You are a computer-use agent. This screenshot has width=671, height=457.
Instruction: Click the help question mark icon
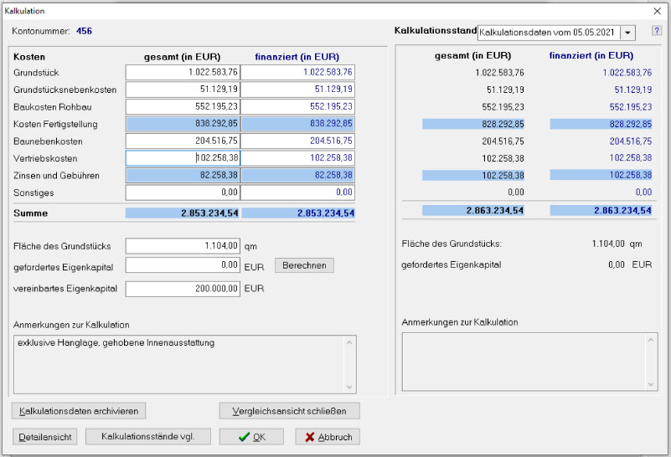pyautogui.click(x=656, y=31)
